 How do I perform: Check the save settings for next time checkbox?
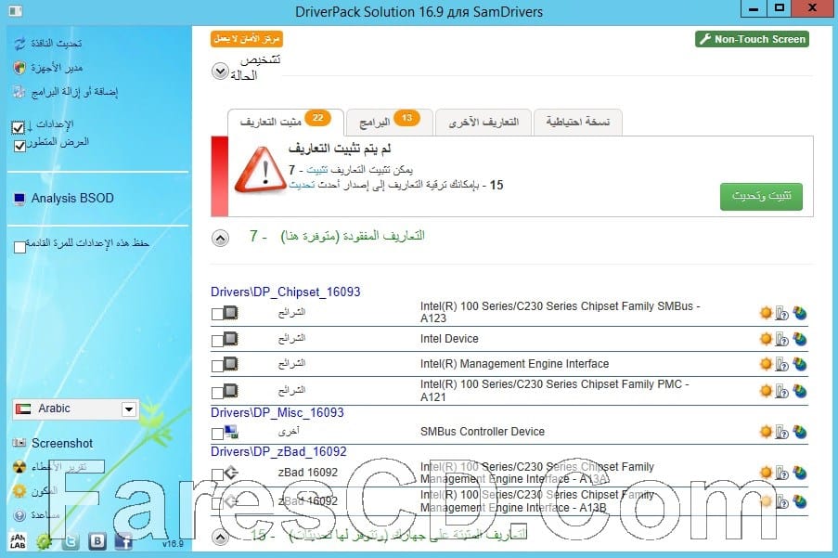click(19, 247)
